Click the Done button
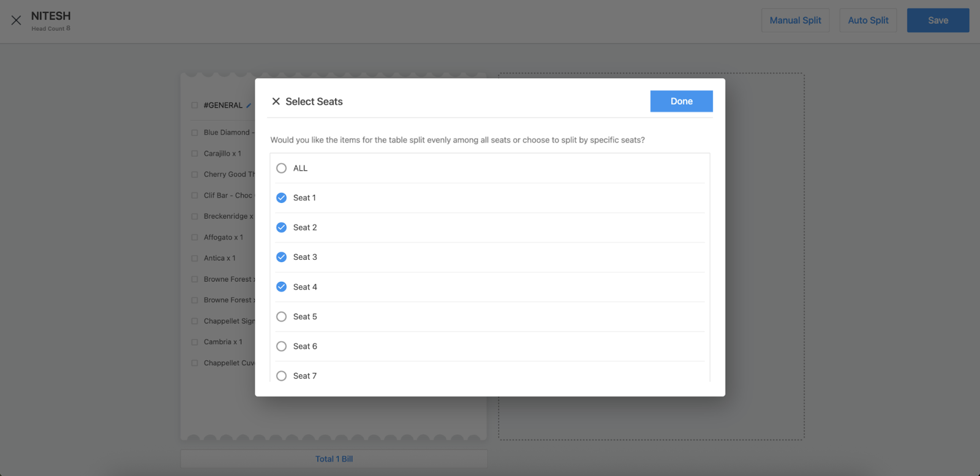The image size is (980, 476). coord(681,102)
